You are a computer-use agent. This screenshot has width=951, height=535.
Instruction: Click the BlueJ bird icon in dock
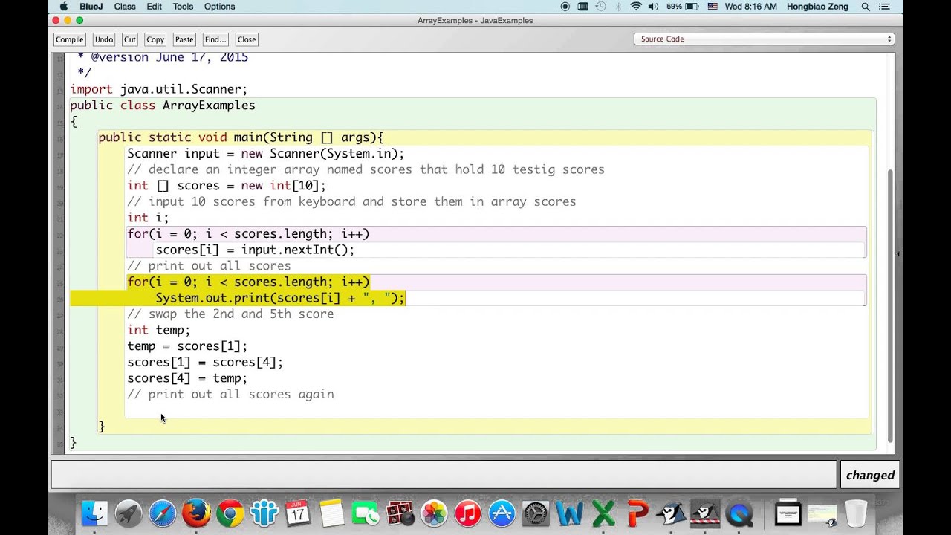tap(672, 513)
